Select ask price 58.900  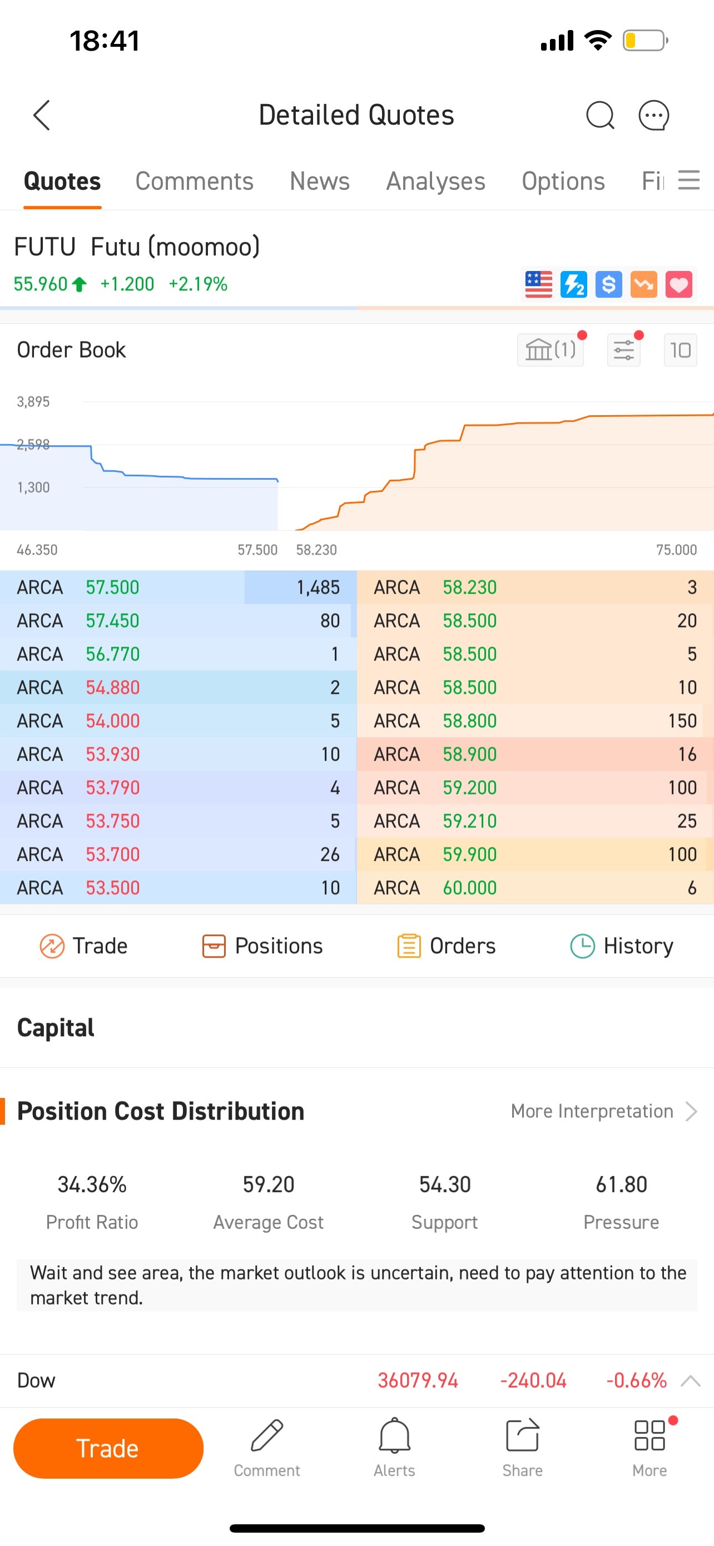point(469,754)
